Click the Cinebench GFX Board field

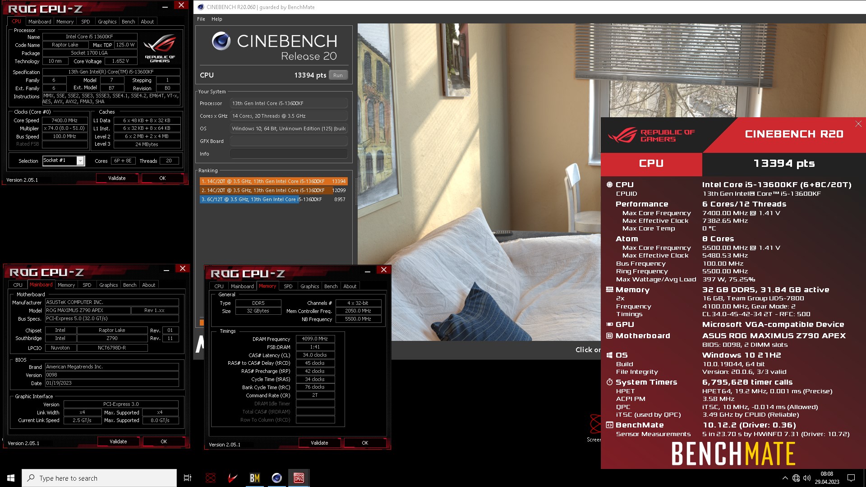click(289, 141)
